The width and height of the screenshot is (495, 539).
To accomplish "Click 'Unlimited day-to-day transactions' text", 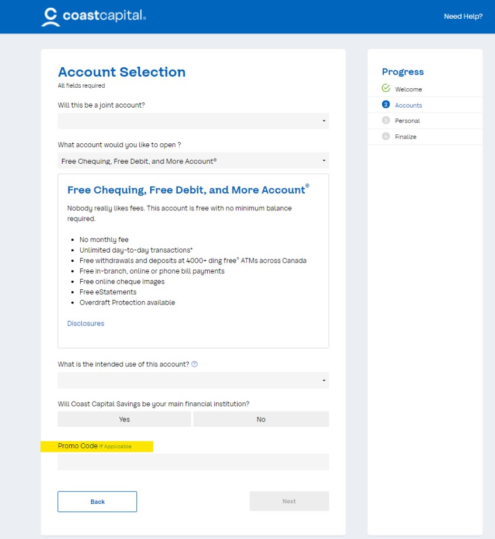I will click(136, 250).
